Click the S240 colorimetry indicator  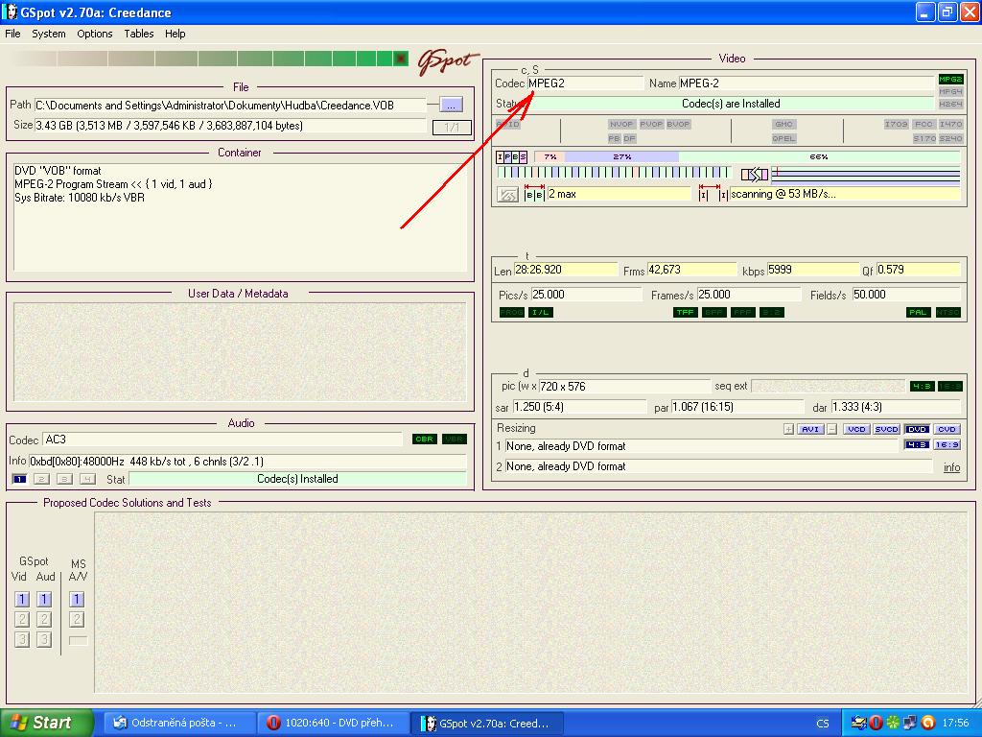(950, 138)
